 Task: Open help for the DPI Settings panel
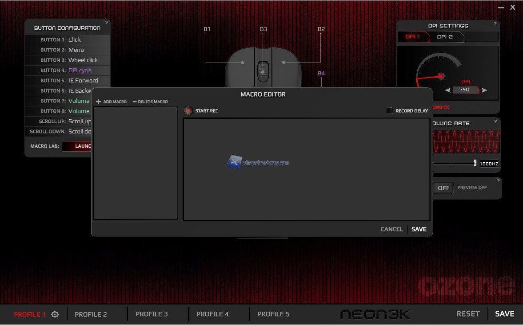(x=495, y=24)
